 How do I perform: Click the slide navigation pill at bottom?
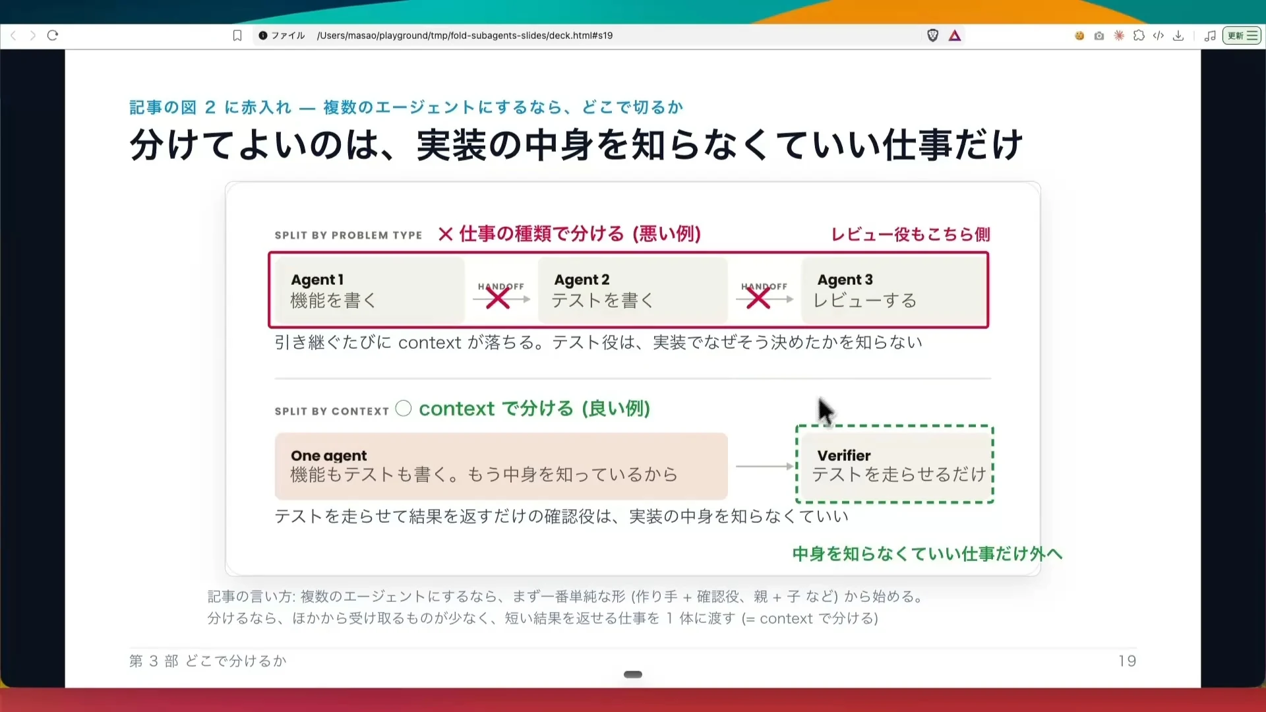pos(633,674)
